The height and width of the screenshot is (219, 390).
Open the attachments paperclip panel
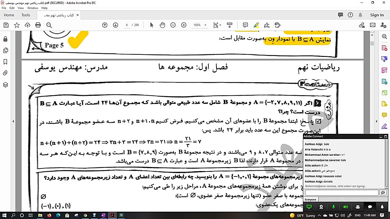[5, 73]
